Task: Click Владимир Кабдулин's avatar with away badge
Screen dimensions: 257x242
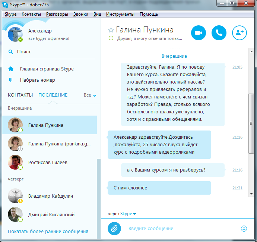Action: (15, 196)
